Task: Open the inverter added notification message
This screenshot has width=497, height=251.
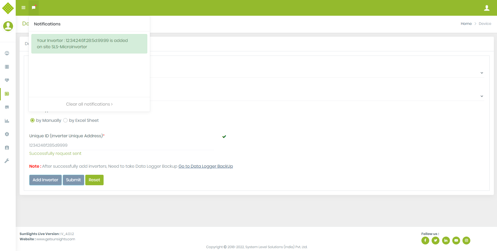Action: click(89, 44)
